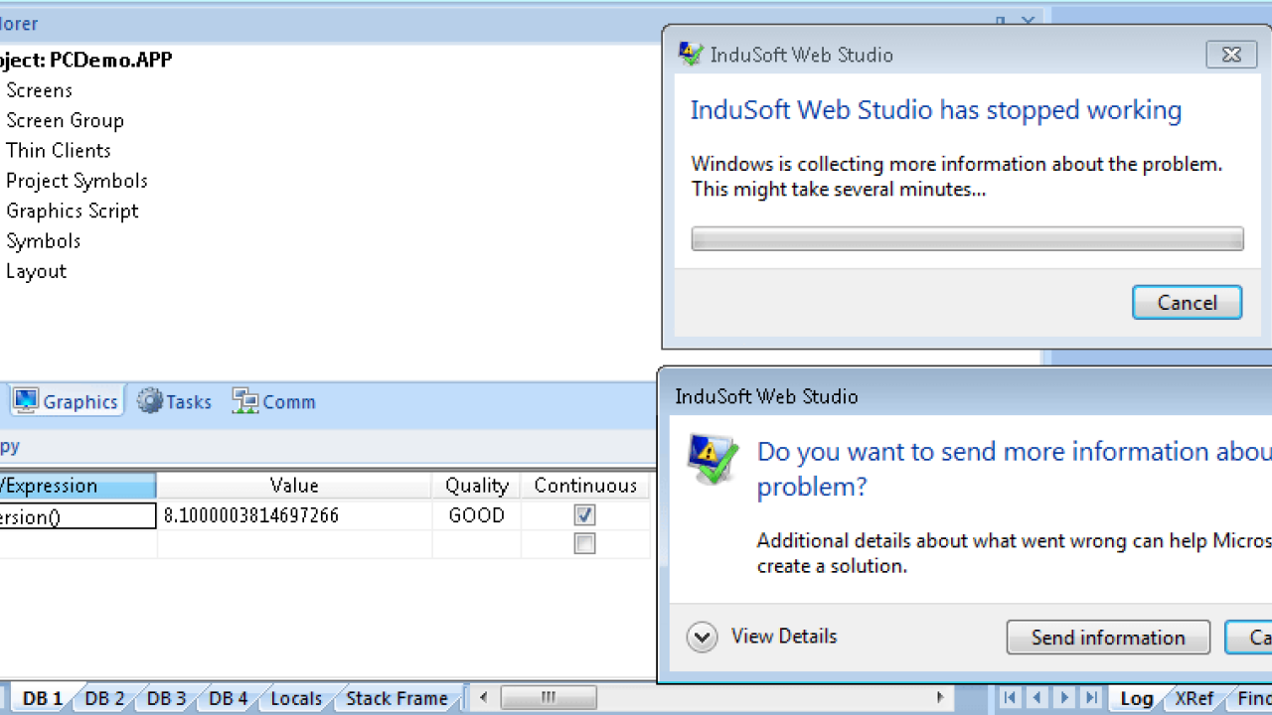Click the Value column header
Viewport: 1272px width, 715px height.
(x=294, y=486)
